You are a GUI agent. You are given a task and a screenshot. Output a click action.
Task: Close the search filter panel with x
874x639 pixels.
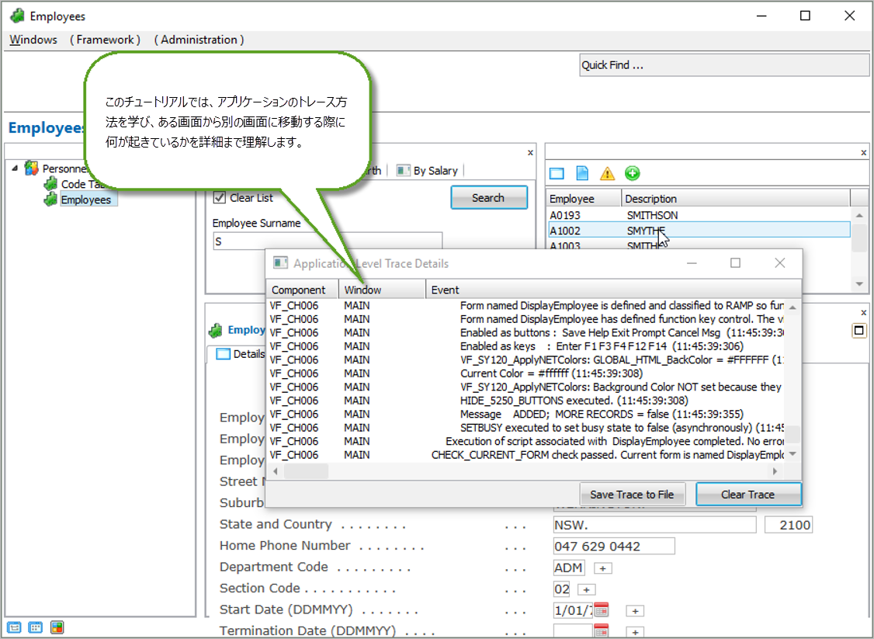(530, 153)
